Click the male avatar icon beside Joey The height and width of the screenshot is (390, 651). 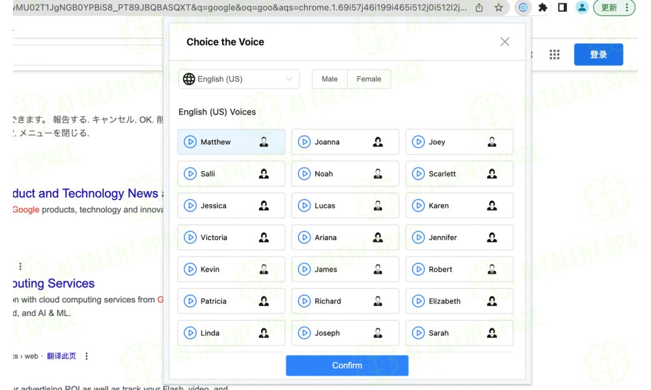pos(492,142)
